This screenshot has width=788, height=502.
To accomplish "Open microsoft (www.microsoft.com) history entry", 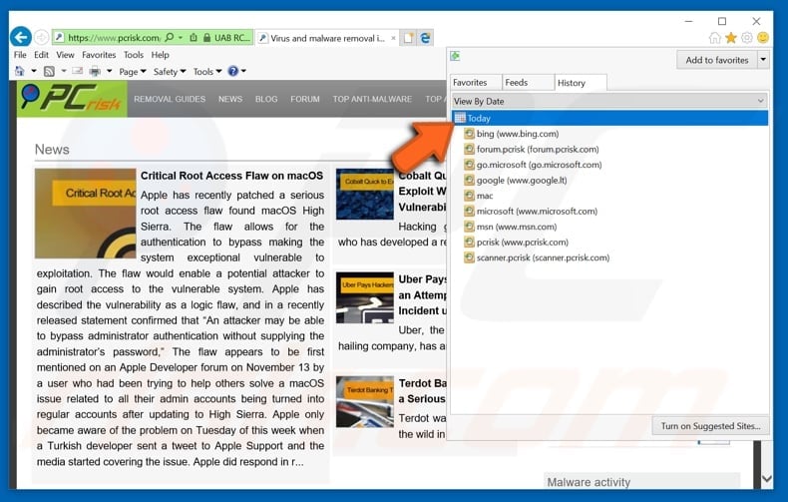I will [531, 212].
